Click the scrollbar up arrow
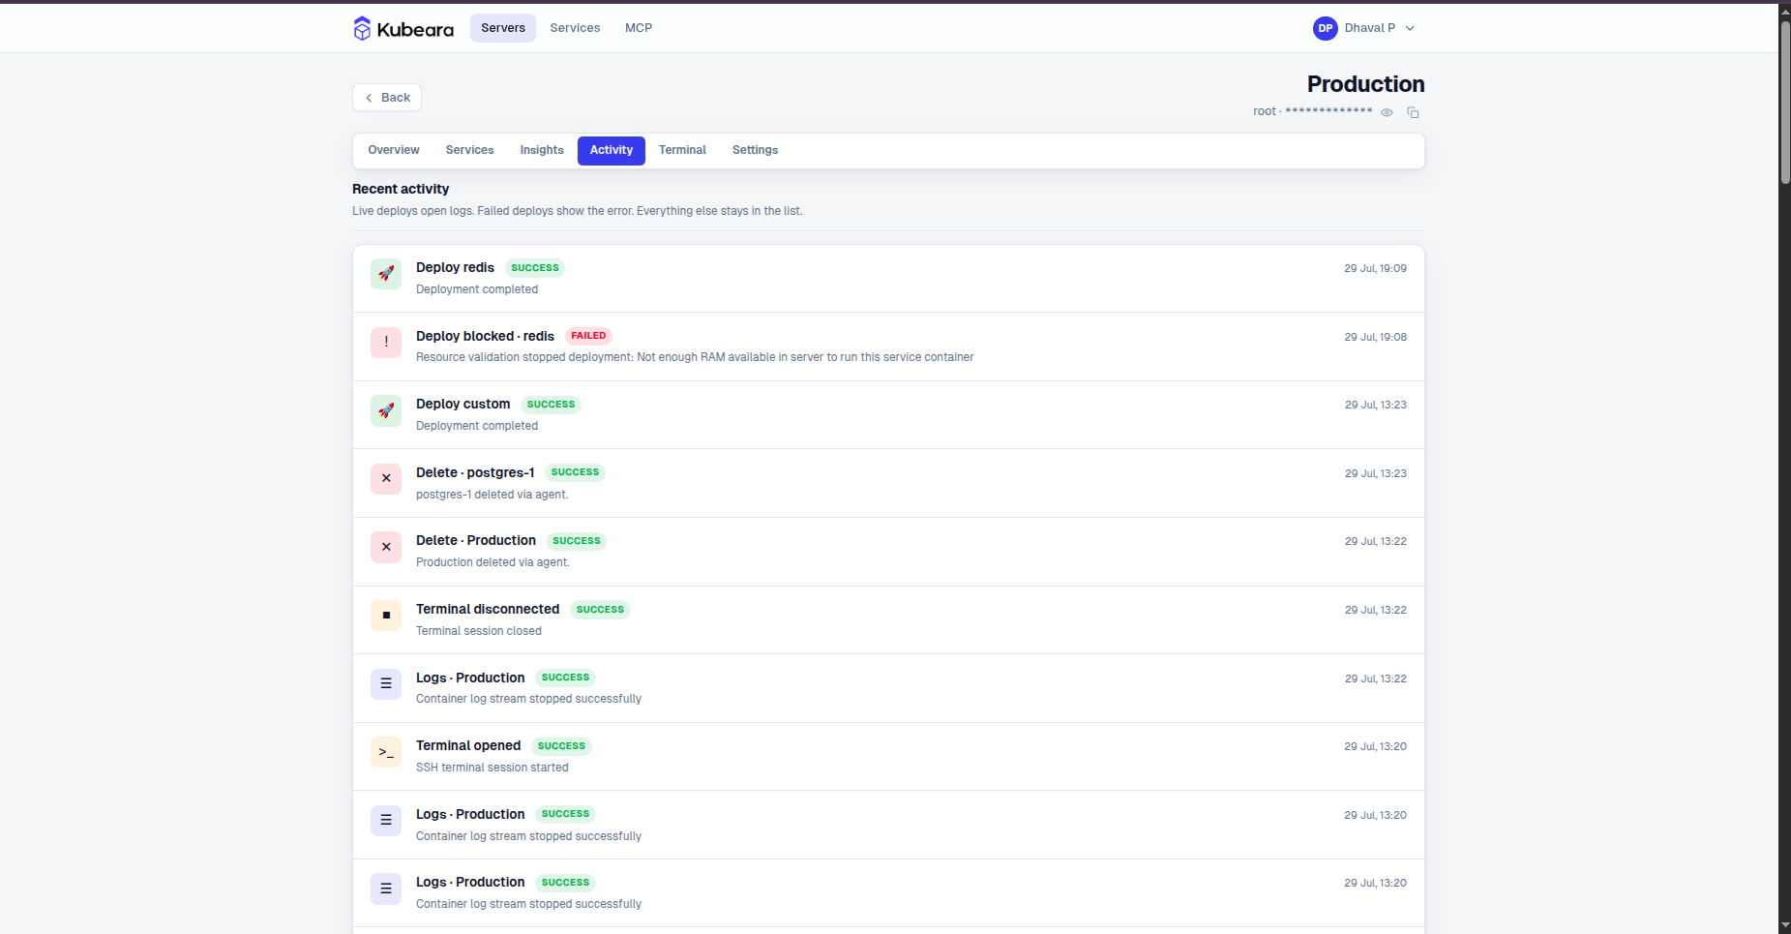The width and height of the screenshot is (1791, 934). [x=1784, y=11]
